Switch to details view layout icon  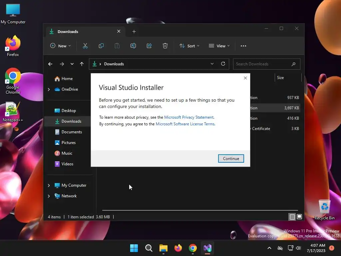[x=292, y=217]
